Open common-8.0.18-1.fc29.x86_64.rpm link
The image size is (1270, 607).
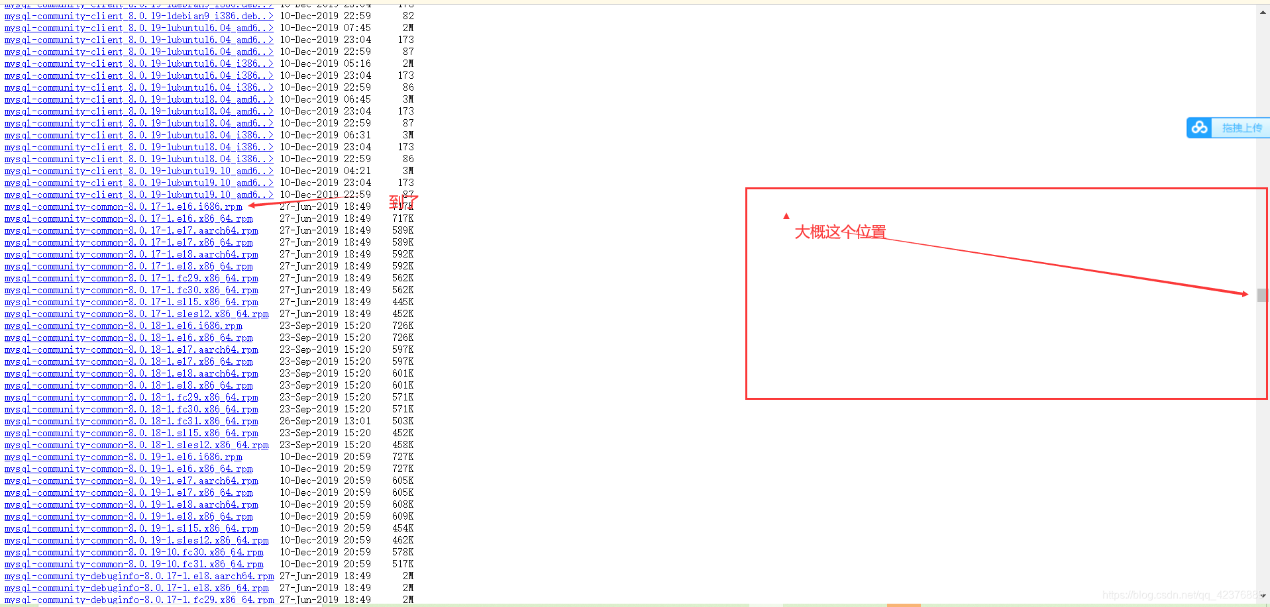pos(131,397)
